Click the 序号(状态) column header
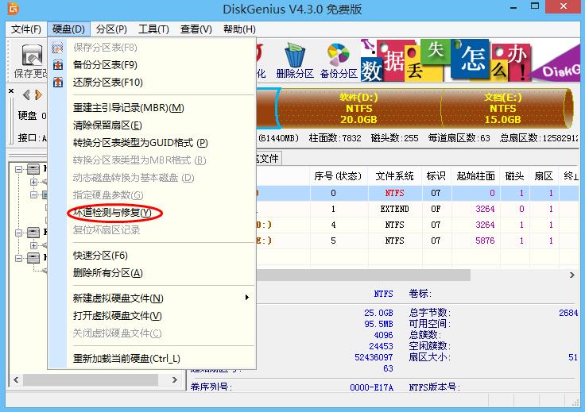The image size is (585, 412). 338,175
